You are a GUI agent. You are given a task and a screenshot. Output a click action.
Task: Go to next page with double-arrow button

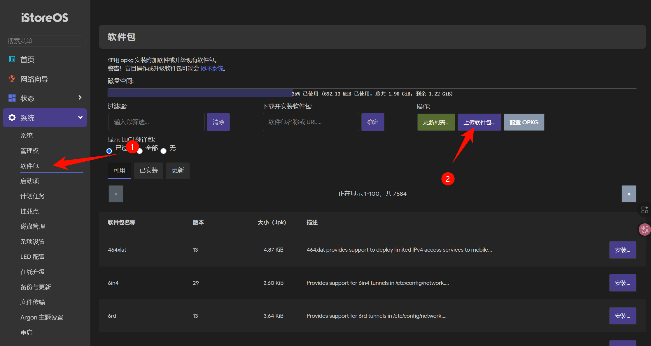(629, 194)
